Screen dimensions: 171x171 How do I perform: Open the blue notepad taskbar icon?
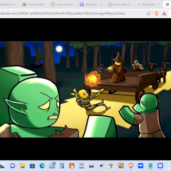(x=150, y=165)
